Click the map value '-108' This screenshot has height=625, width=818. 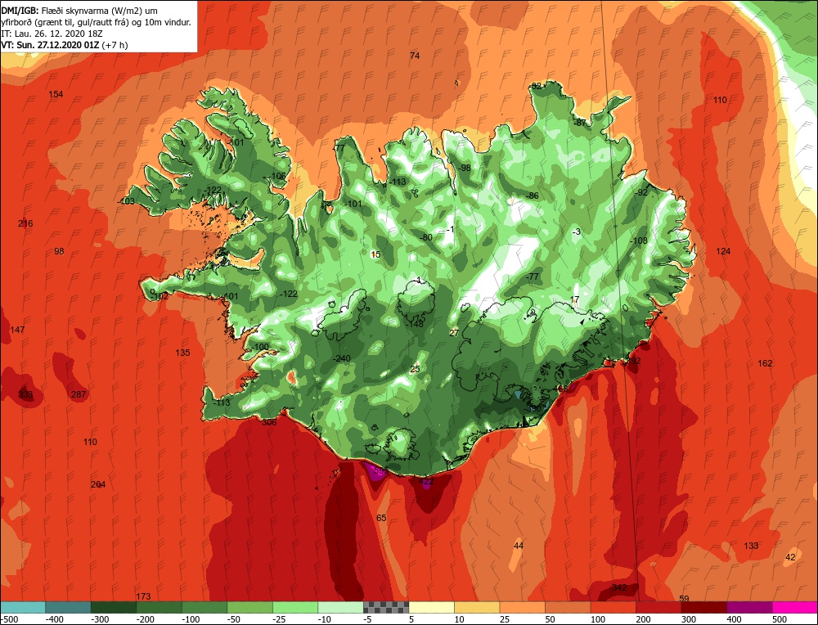pyautogui.click(x=638, y=241)
